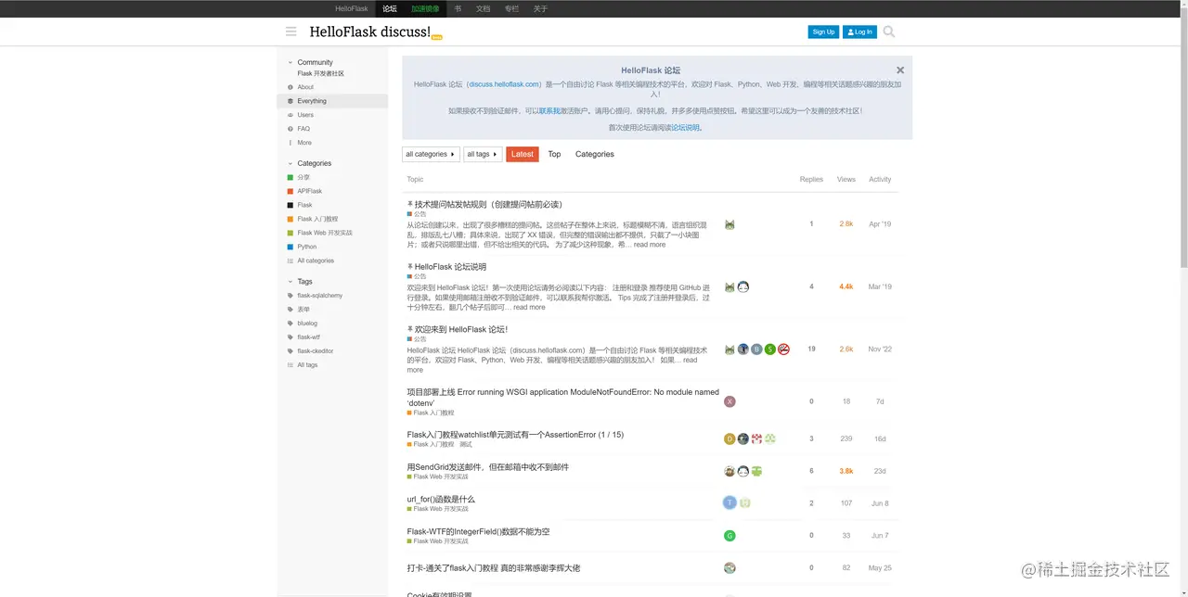This screenshot has width=1188, height=597.
Task: Click X avatar on 项目部署上线 topic row
Action: click(730, 401)
